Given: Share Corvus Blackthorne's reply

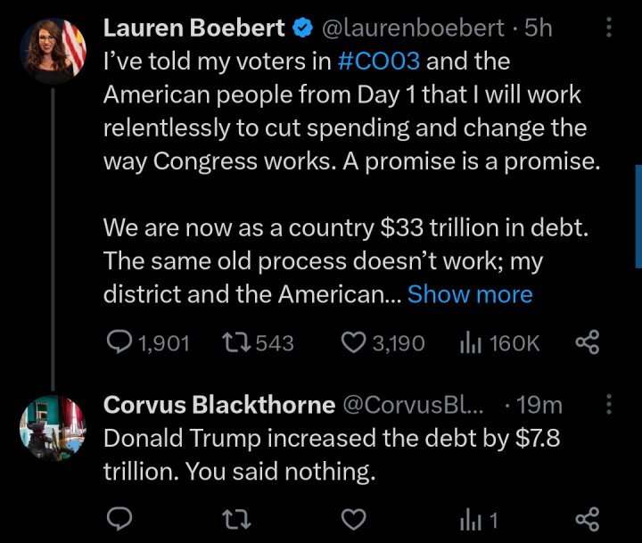Looking at the screenshot, I should click(587, 519).
